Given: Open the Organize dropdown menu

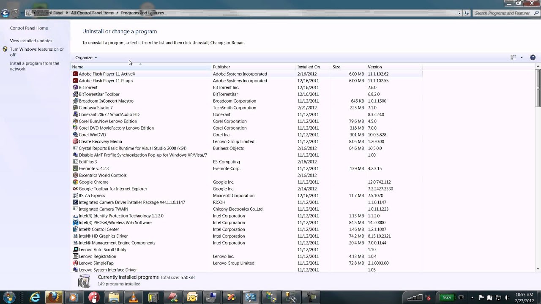Looking at the screenshot, I should coord(86,57).
